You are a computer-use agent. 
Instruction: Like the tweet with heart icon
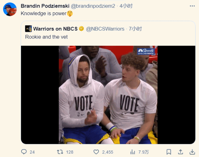coord(96,152)
